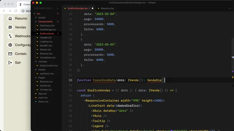
Task: Go to Vendas link in browser sidebar
Action: 20,27
